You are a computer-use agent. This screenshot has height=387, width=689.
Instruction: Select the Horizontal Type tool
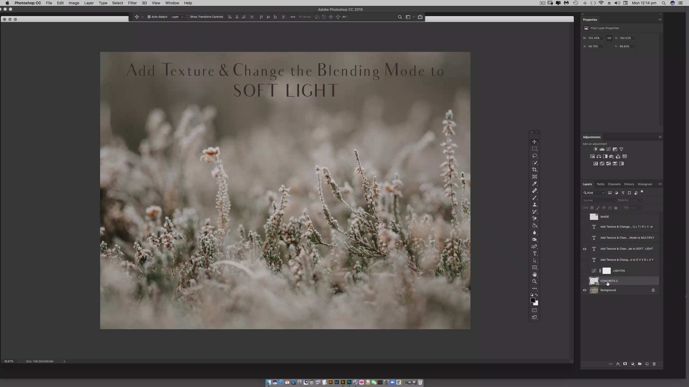click(535, 253)
